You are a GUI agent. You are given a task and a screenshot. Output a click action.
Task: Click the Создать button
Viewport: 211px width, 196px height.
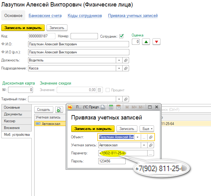[43, 110]
